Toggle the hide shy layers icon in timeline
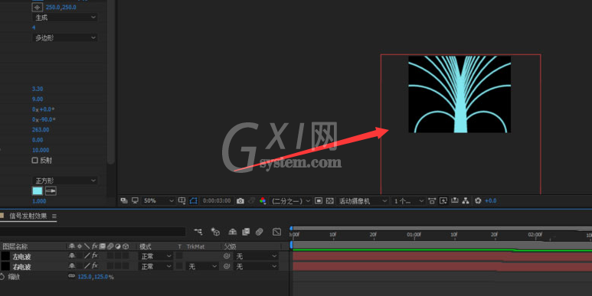 point(233,232)
